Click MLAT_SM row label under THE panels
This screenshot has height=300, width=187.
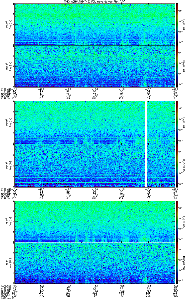click(x=5, y=291)
